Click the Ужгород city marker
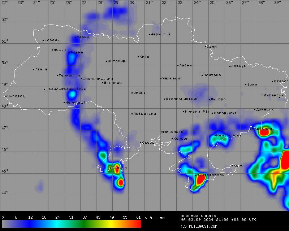289x231 pixels. coord(6,96)
